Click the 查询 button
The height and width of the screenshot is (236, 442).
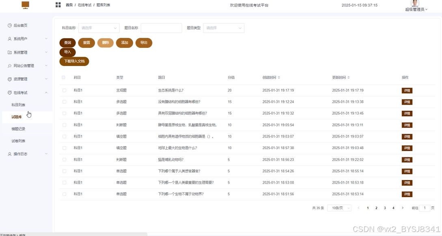(68, 43)
